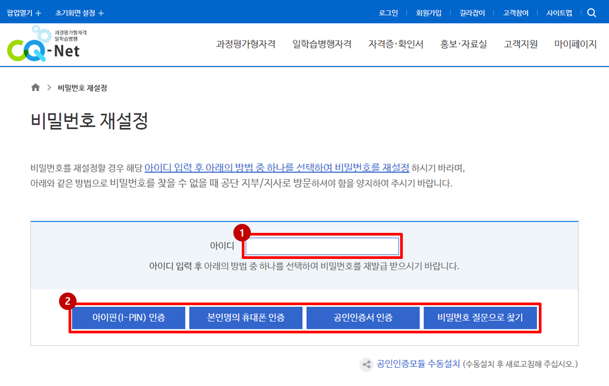Open the 고객지원 menu
609x386 pixels.
[x=521, y=44]
